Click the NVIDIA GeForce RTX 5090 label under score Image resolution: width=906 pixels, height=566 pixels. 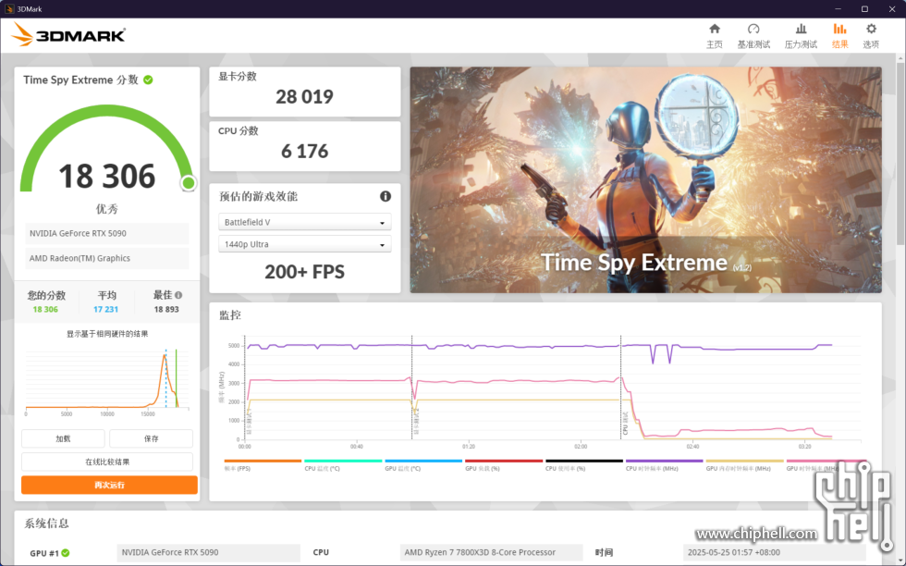pos(107,233)
